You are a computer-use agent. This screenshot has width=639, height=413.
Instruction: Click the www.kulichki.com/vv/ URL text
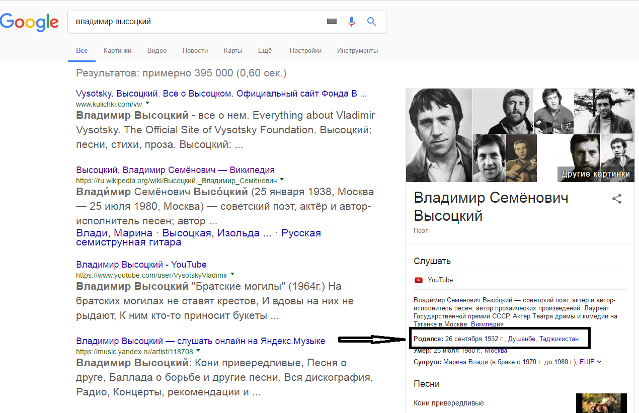[x=109, y=104]
